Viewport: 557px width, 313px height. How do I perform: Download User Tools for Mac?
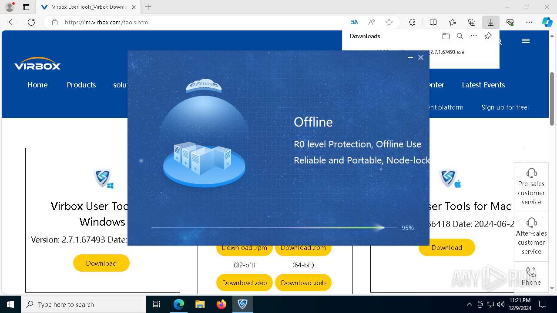point(447,247)
